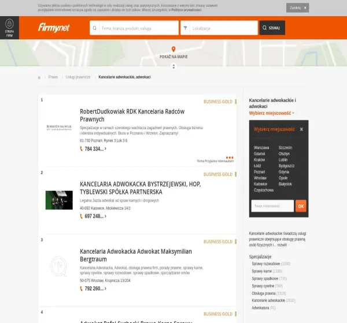Select Bydgoszcz in city list
The image size is (347, 323).
286,166
